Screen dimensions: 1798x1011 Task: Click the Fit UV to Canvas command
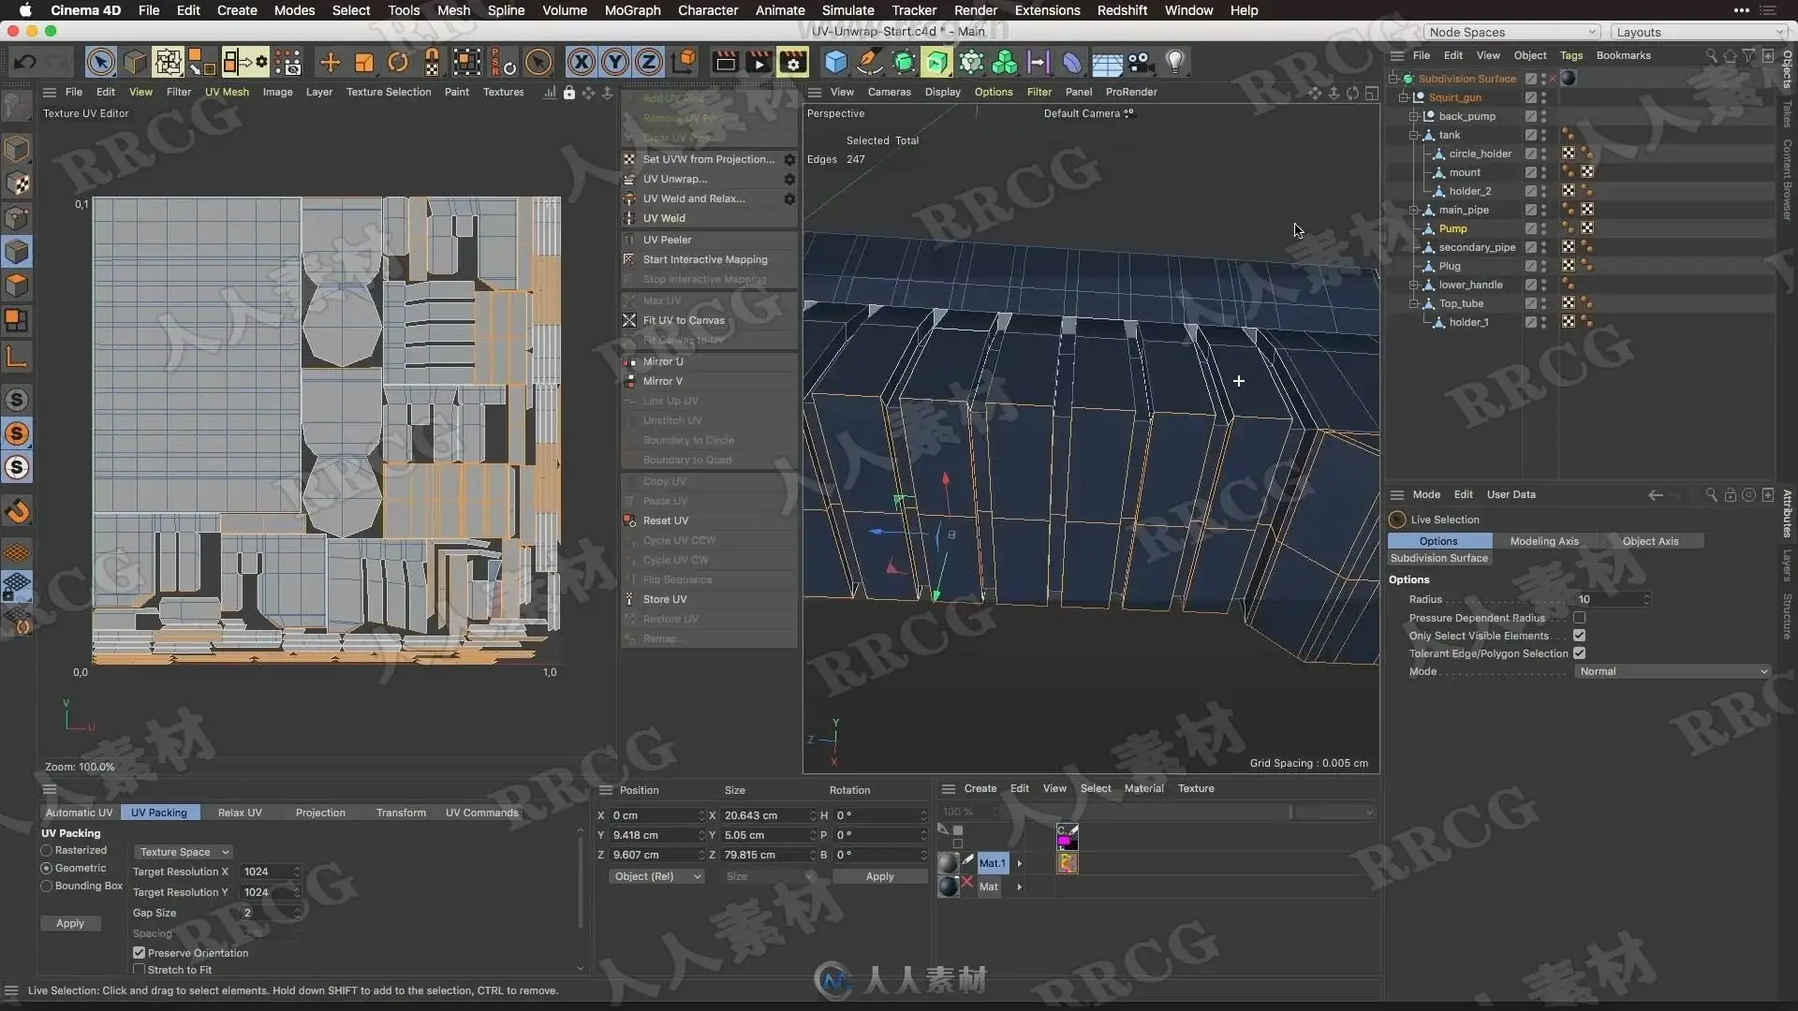684,320
